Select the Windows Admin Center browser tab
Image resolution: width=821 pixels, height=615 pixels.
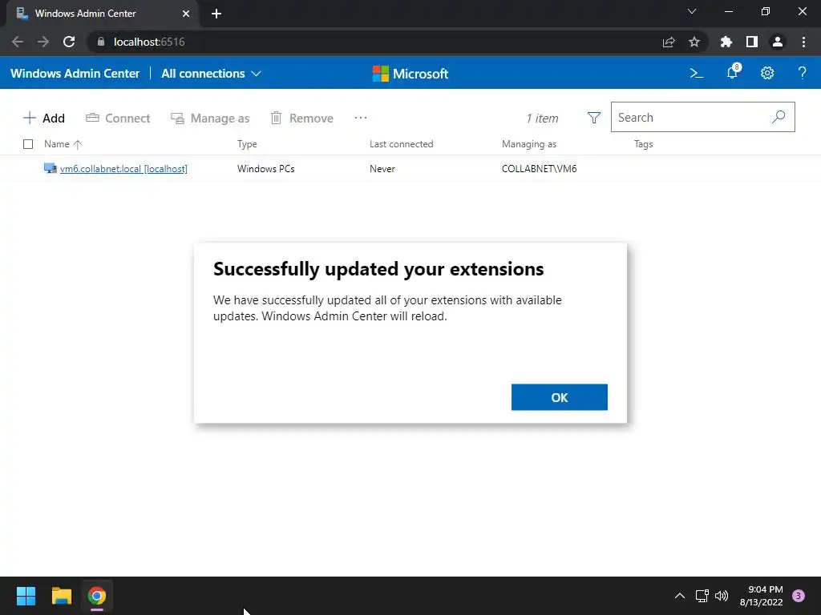point(103,14)
